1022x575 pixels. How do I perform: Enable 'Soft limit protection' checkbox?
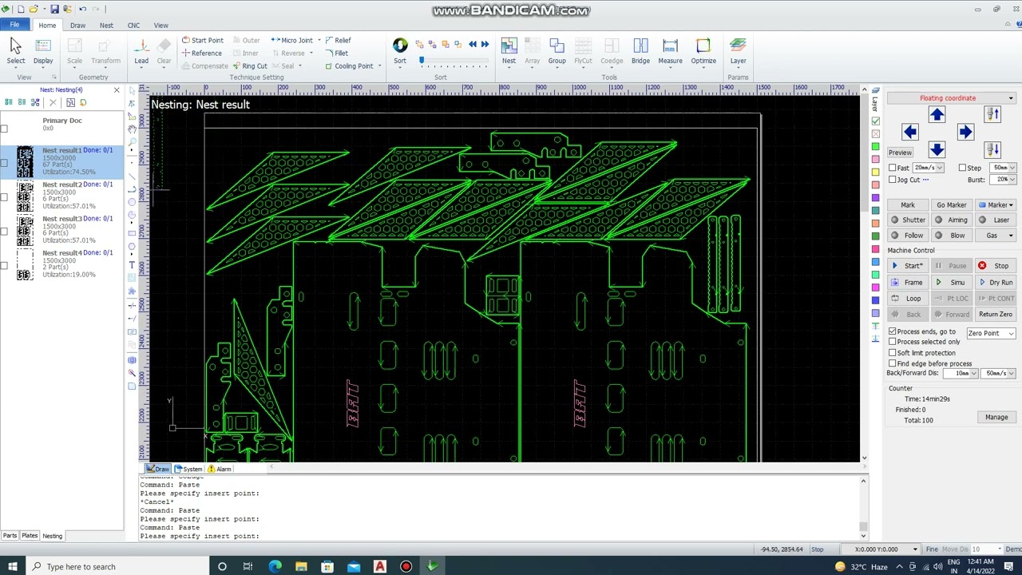pos(893,352)
